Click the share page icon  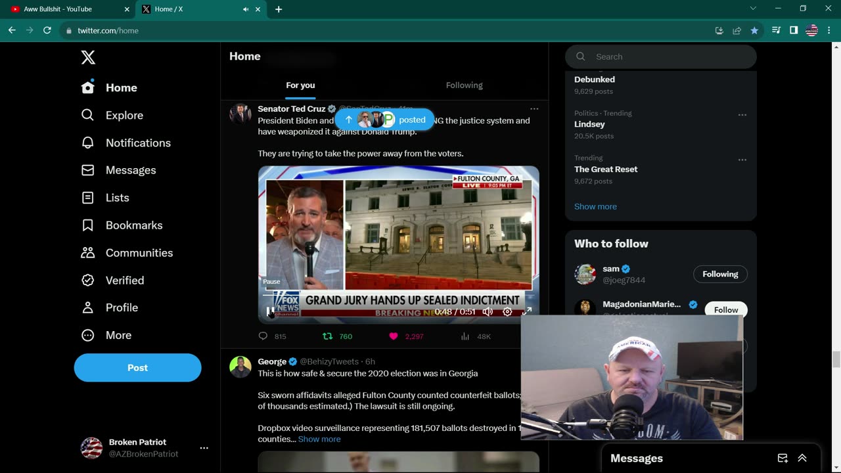[x=737, y=30]
